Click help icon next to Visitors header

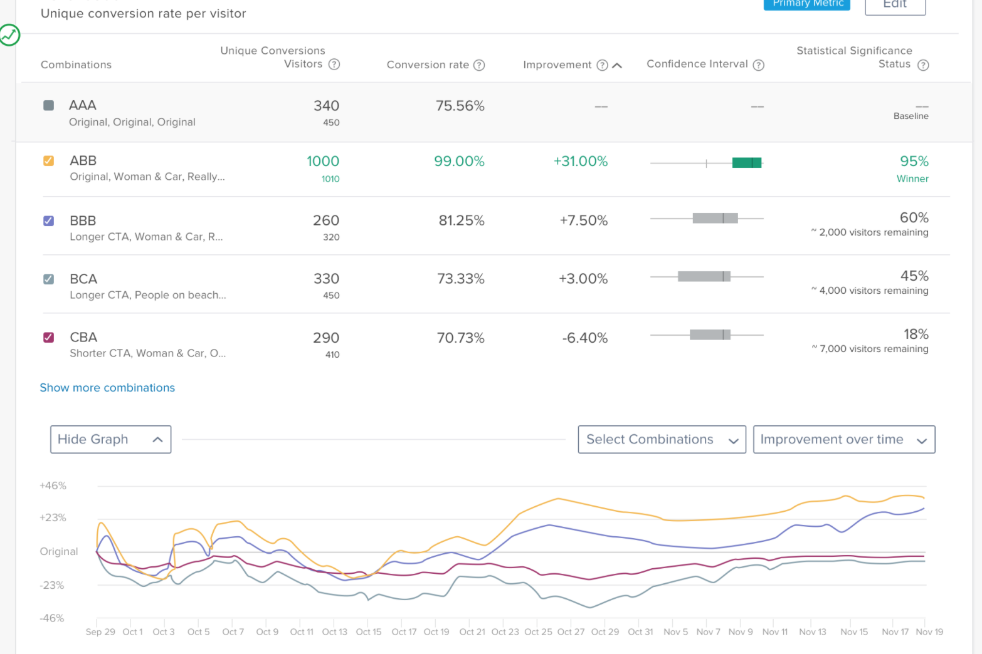point(334,65)
